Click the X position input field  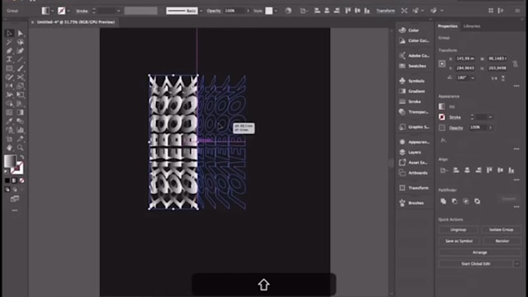tap(465, 58)
